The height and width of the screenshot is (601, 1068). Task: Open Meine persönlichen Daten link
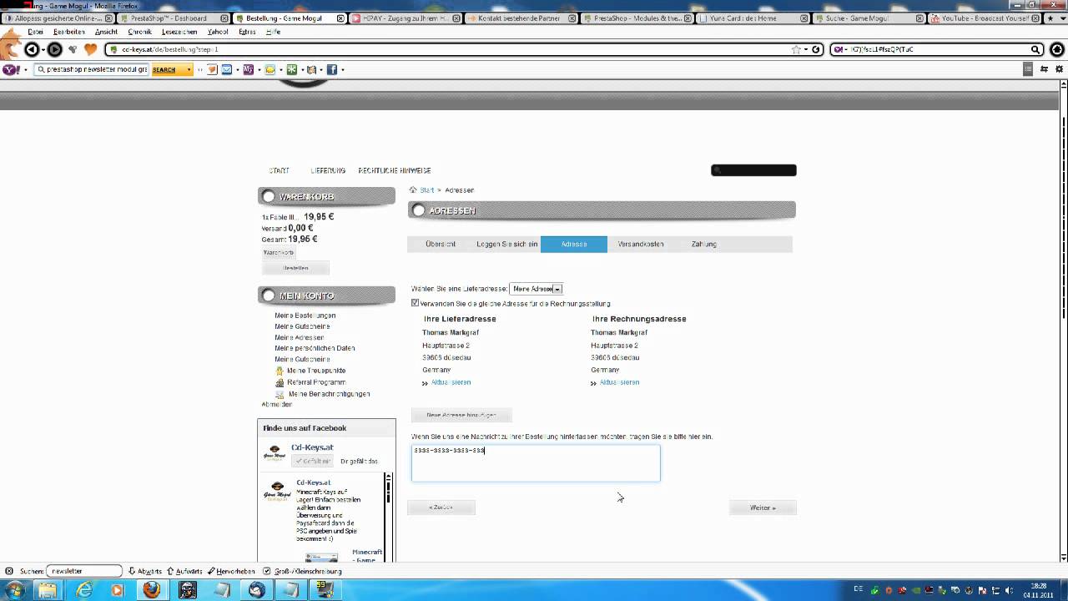(315, 348)
